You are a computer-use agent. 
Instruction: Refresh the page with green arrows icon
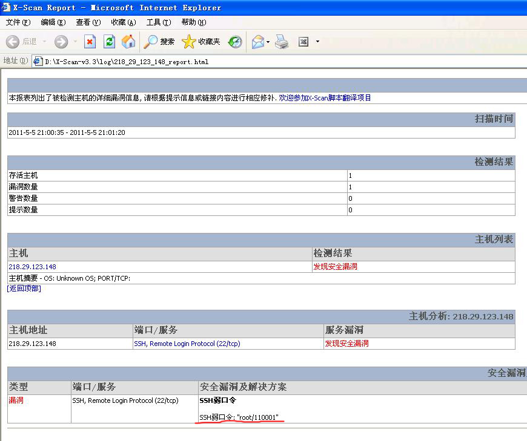[109, 42]
